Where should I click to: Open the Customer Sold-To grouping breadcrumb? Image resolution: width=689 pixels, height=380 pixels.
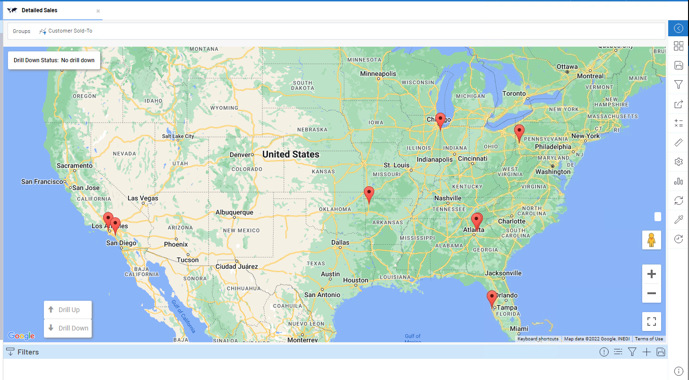pyautogui.click(x=69, y=31)
